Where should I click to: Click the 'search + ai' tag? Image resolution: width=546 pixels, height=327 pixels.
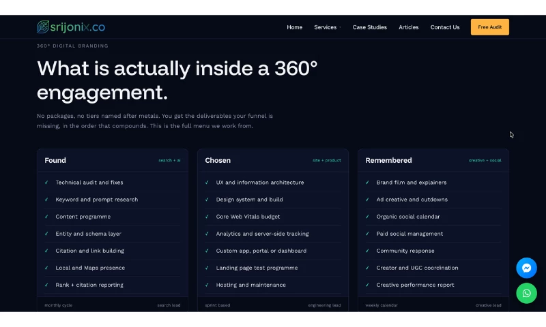click(169, 160)
